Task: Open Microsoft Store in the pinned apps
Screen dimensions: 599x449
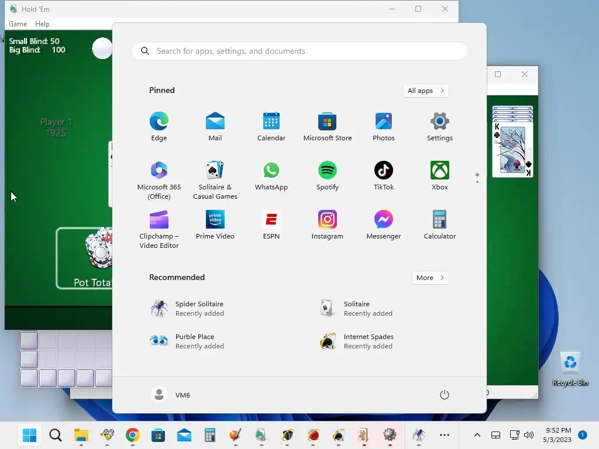Action: point(328,127)
